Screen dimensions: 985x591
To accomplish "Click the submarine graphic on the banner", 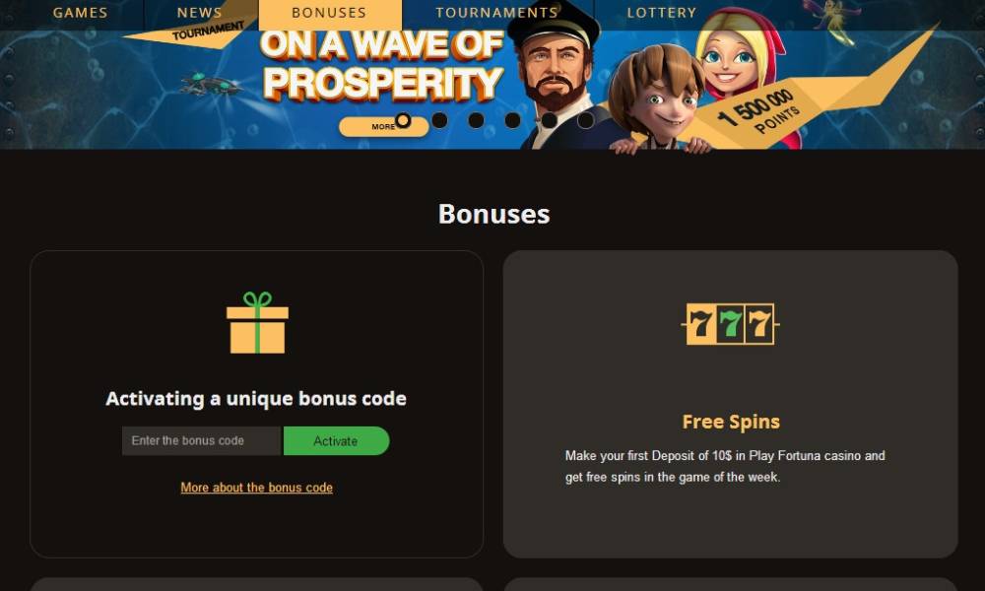I will tap(211, 85).
